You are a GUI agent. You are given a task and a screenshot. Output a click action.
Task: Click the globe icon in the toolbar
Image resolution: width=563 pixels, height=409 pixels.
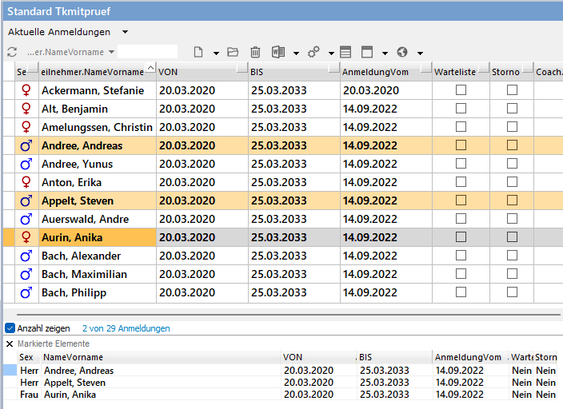(x=402, y=52)
